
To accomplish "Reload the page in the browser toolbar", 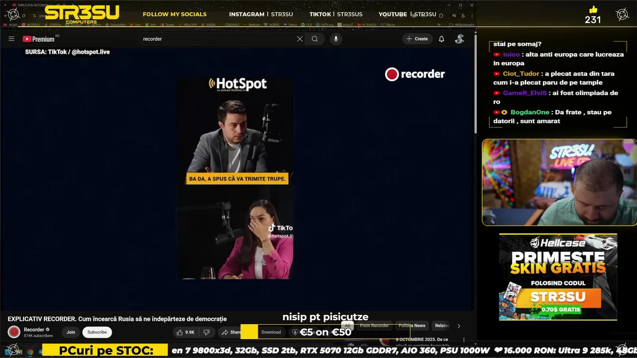I will pos(23,15).
